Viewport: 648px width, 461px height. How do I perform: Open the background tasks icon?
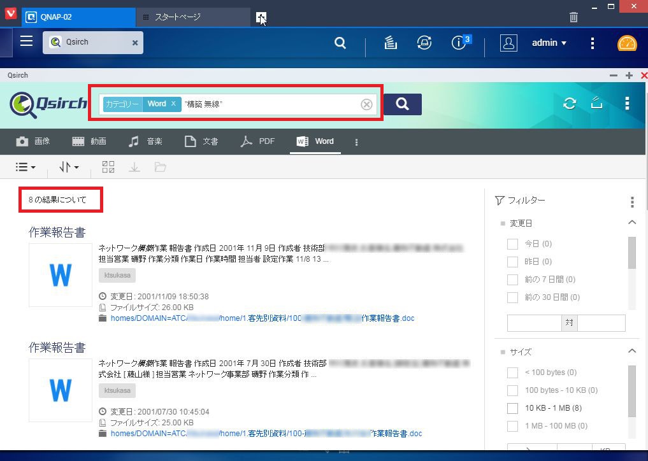point(391,43)
